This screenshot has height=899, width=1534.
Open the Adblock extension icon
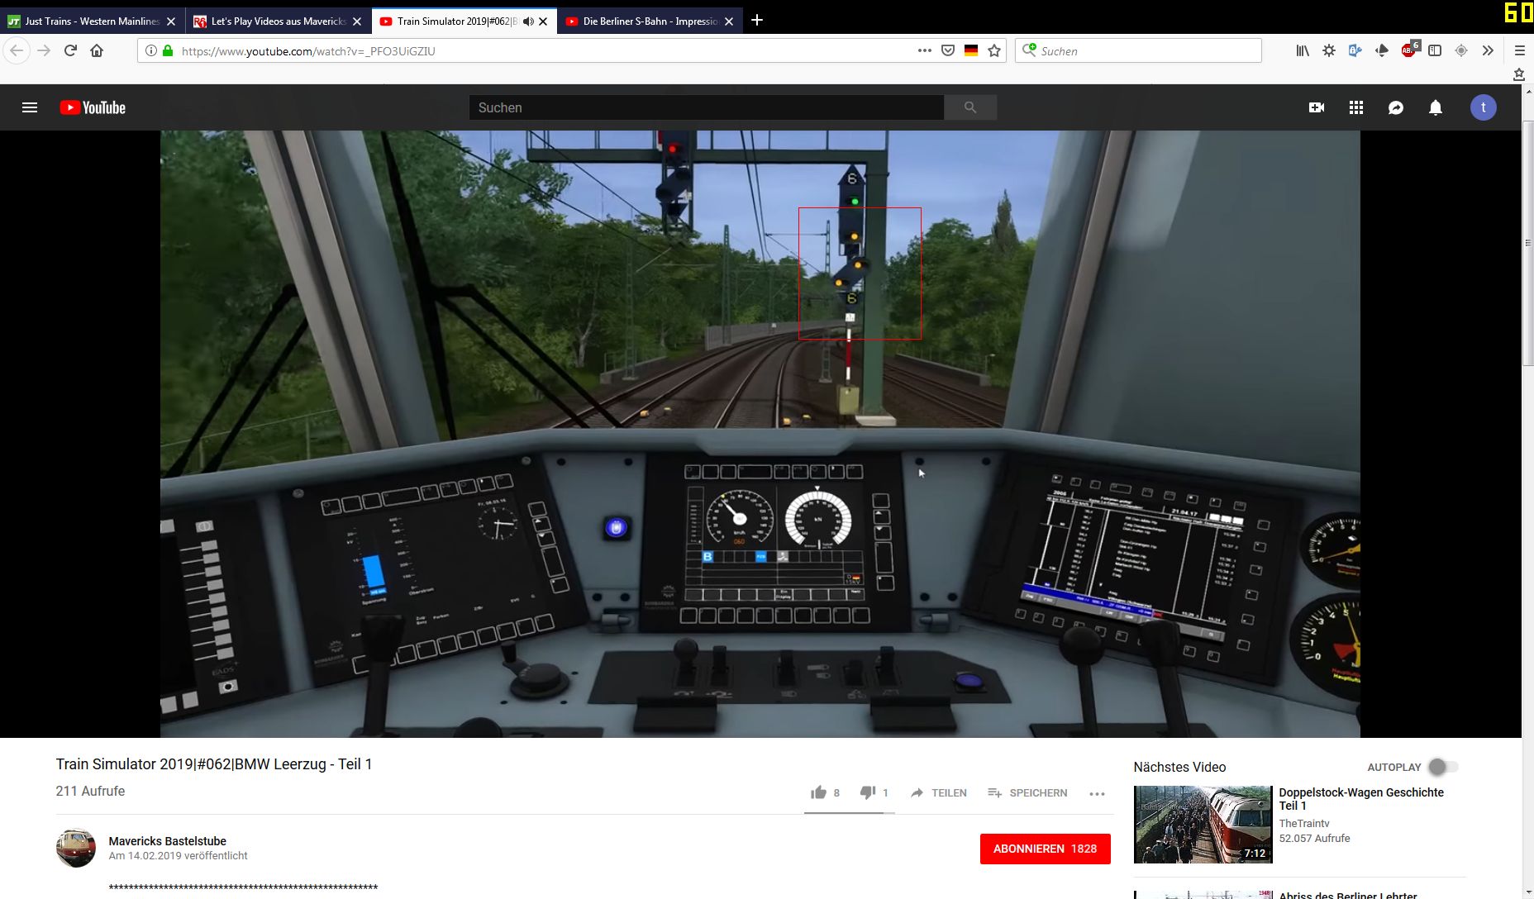(1408, 50)
